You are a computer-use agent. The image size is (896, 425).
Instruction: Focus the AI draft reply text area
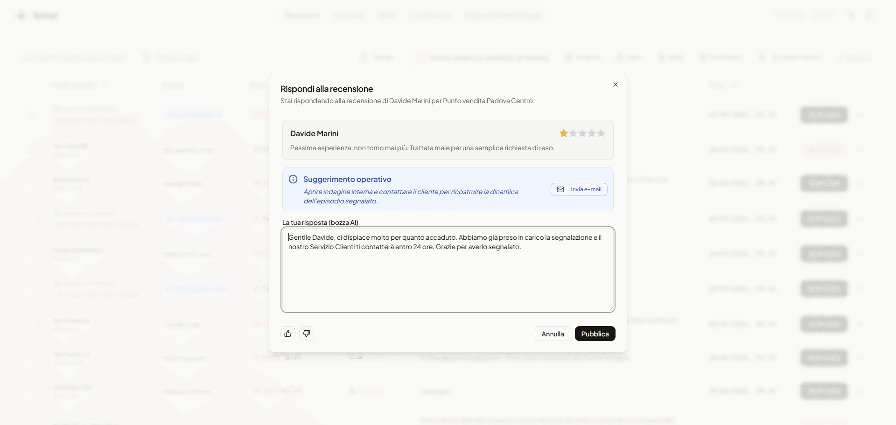point(448,270)
